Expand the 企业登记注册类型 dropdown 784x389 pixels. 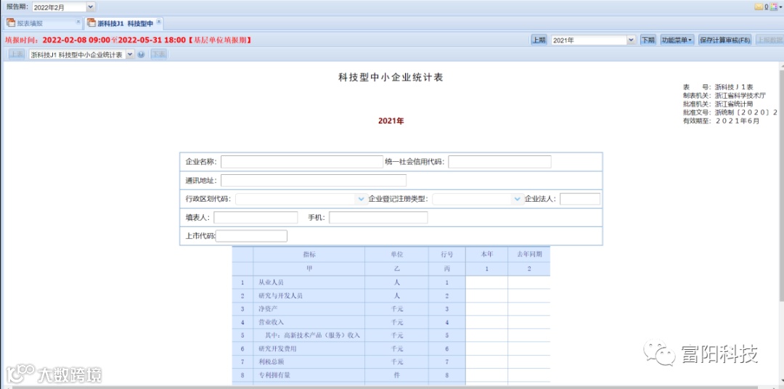click(518, 199)
